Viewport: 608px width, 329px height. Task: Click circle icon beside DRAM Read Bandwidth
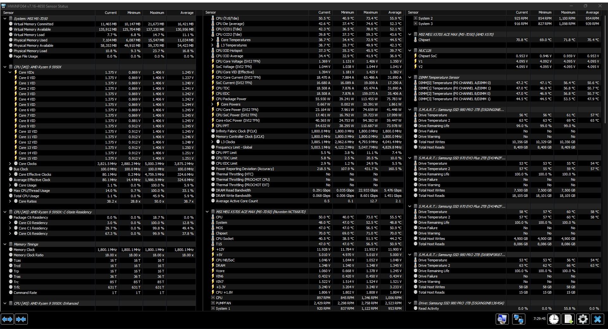tap(213, 190)
